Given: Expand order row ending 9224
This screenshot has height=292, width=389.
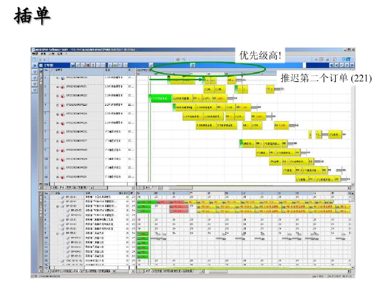Looking at the screenshot, I should coord(58,114).
